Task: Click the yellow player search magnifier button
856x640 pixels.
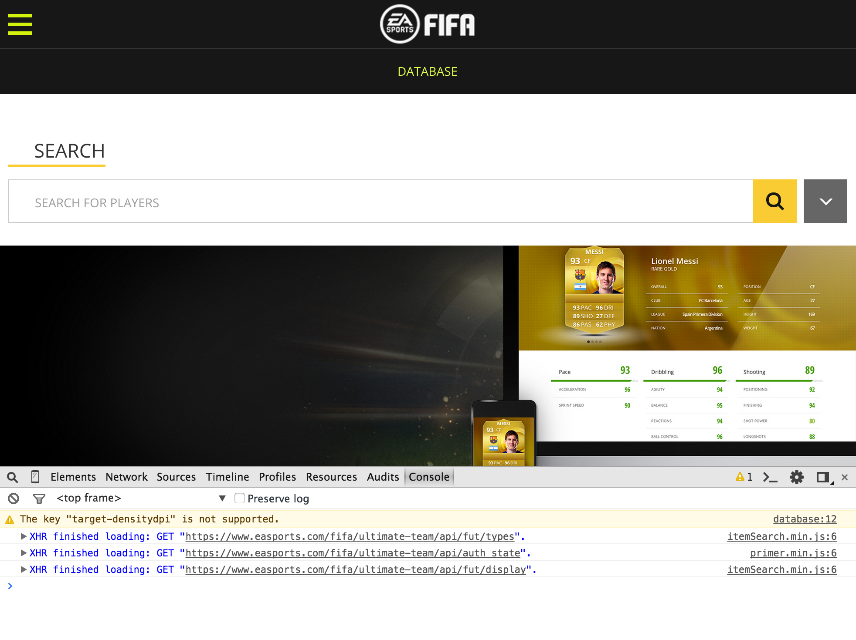Action: (774, 201)
